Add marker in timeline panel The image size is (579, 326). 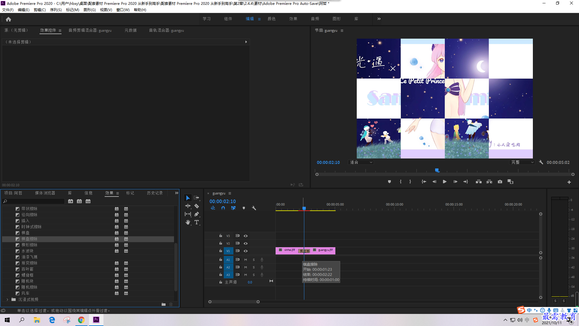(244, 208)
